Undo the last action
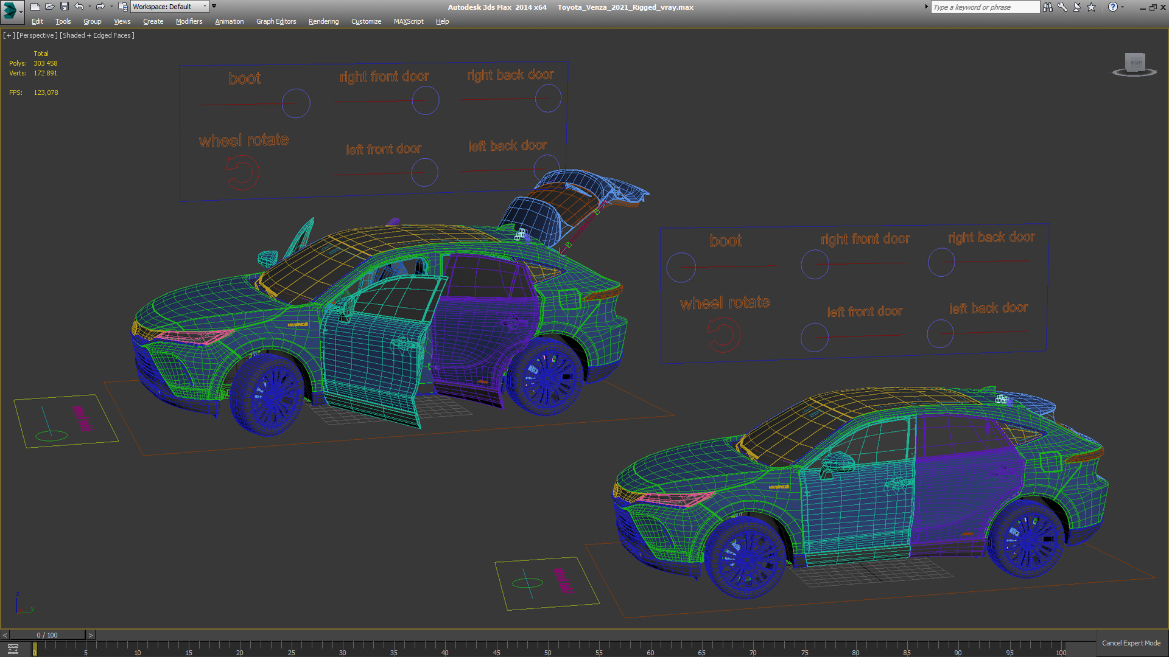This screenshot has height=657, width=1169. (79, 7)
